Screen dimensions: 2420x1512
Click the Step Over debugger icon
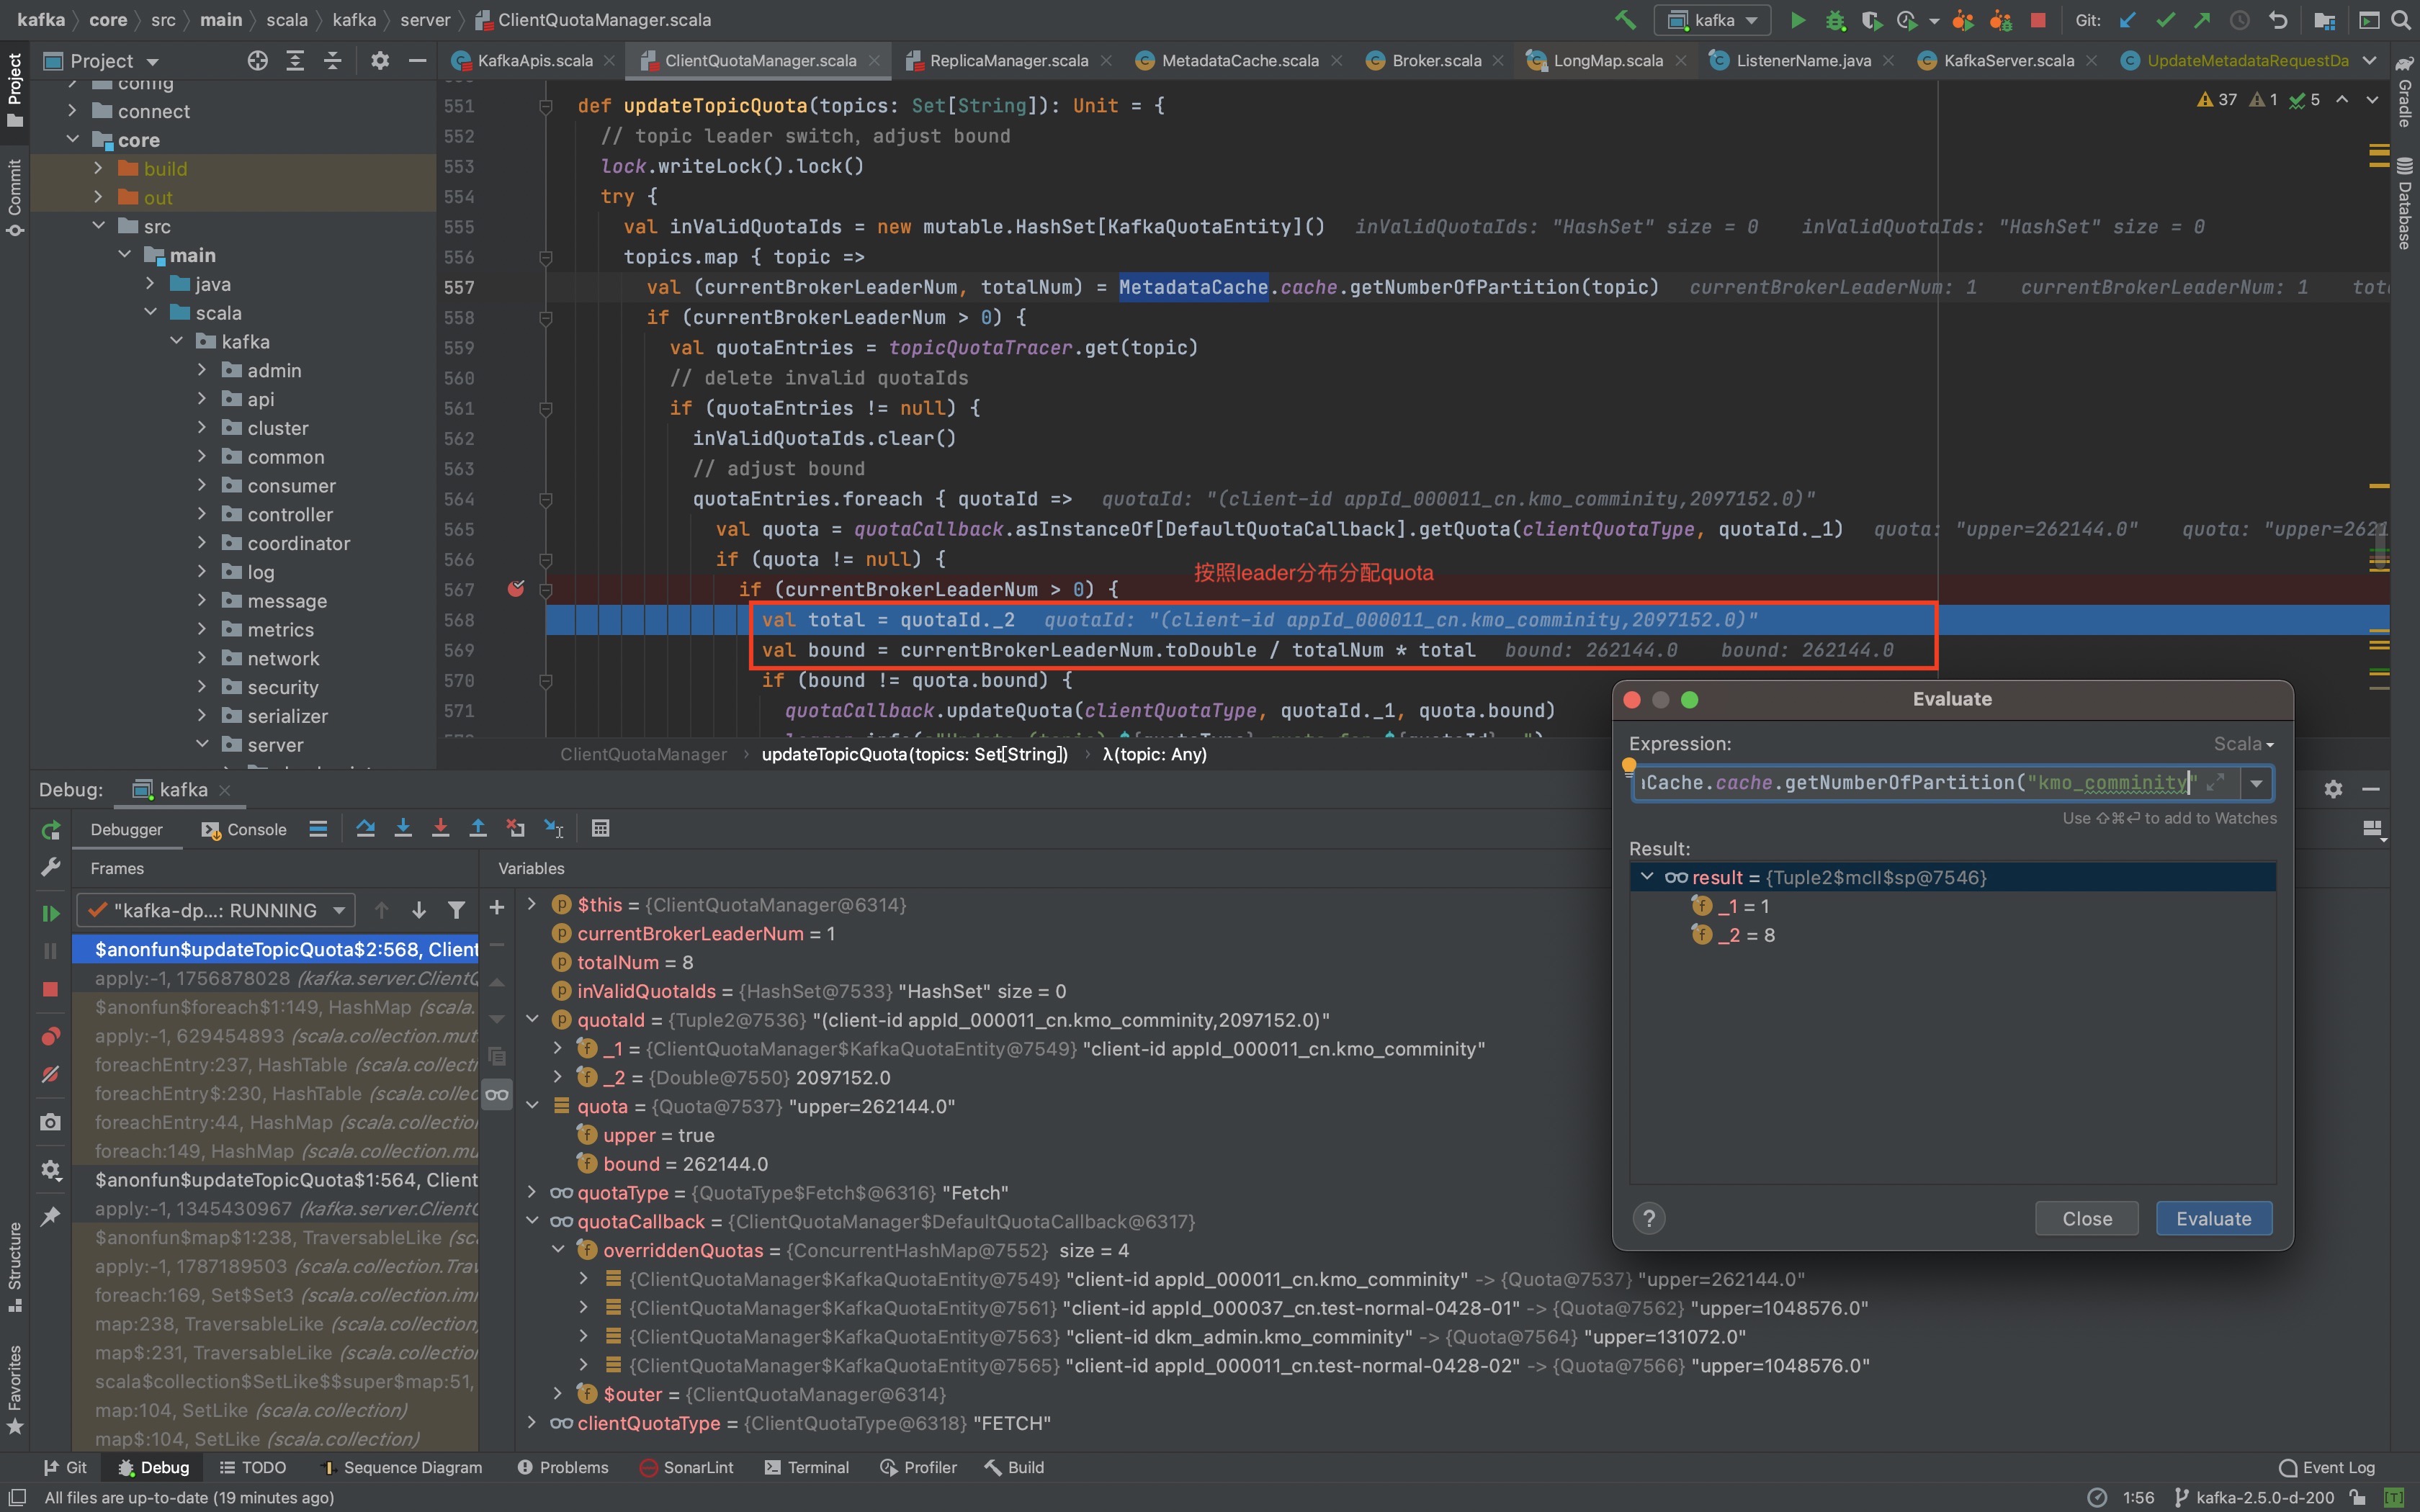click(x=365, y=828)
